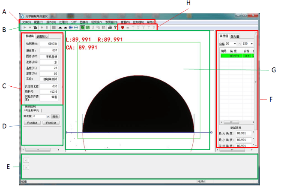
Task: Click the large gray square toolbar icon
Action: click(x=54, y=27)
